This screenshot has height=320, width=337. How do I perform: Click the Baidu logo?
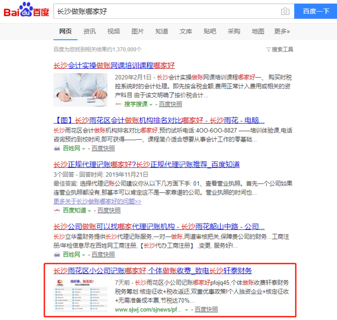coord(26,10)
